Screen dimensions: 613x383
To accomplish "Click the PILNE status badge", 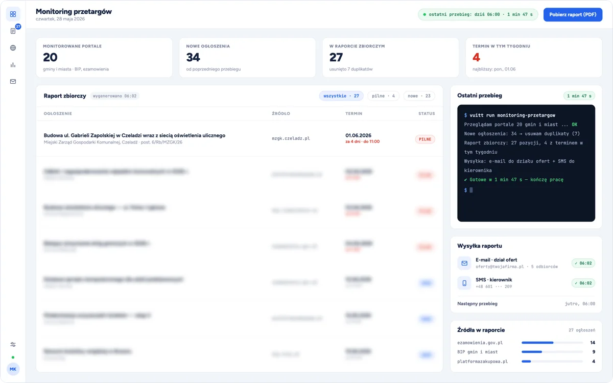I will coord(425,139).
